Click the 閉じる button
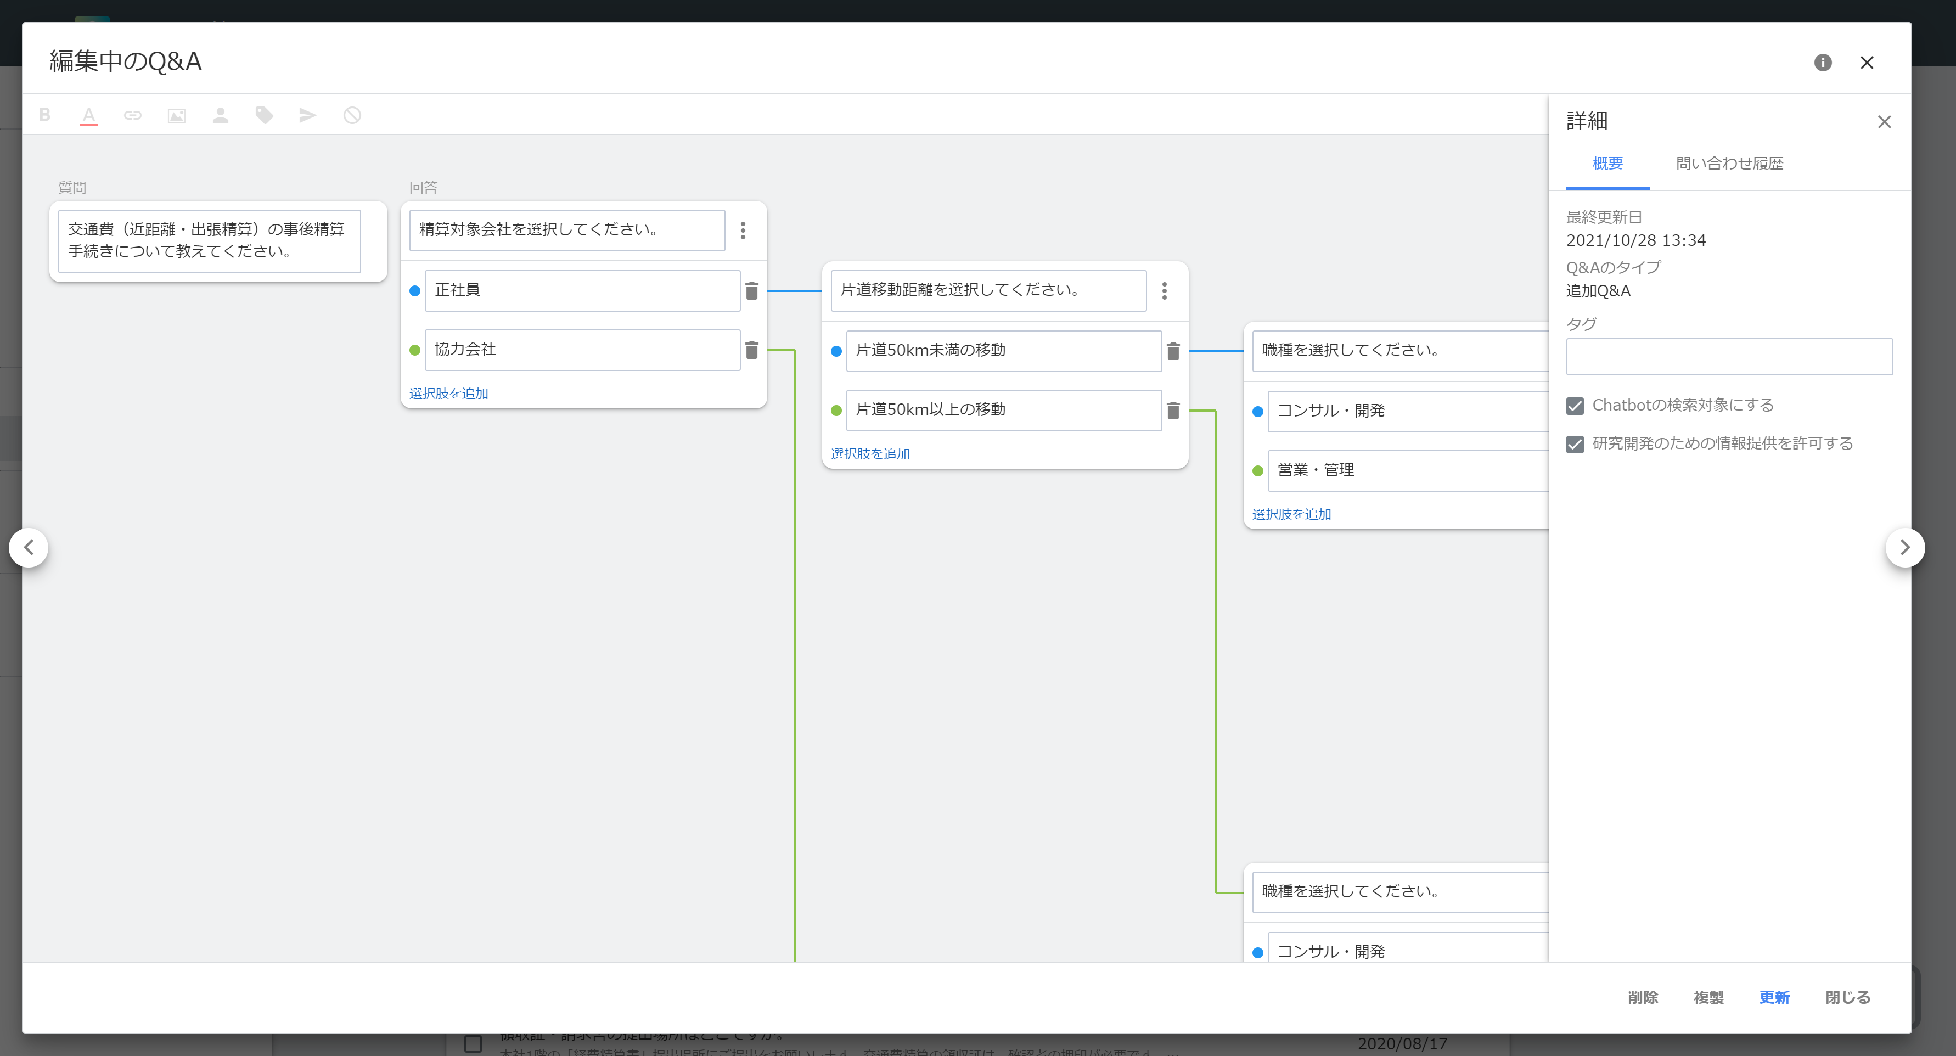The image size is (1956, 1056). point(1847,997)
